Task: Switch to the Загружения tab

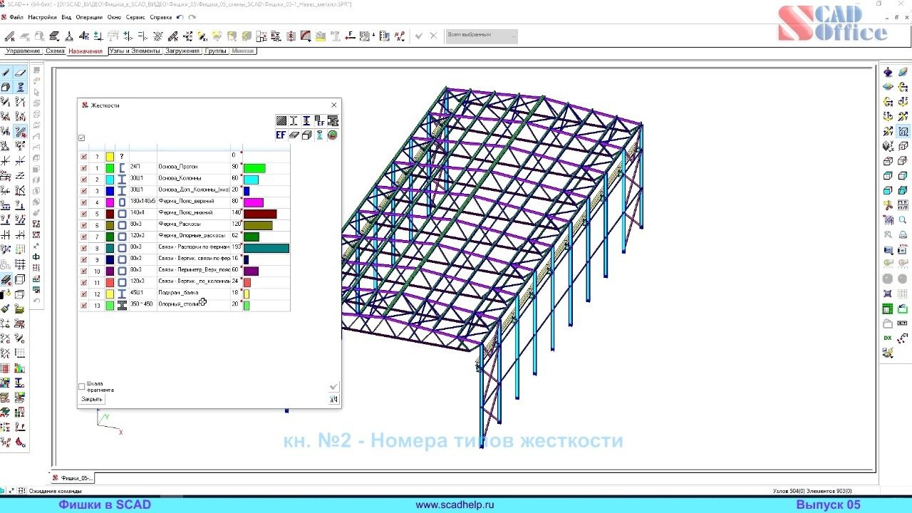Action: [183, 51]
